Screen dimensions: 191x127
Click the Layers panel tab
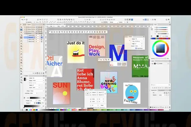click(153, 61)
